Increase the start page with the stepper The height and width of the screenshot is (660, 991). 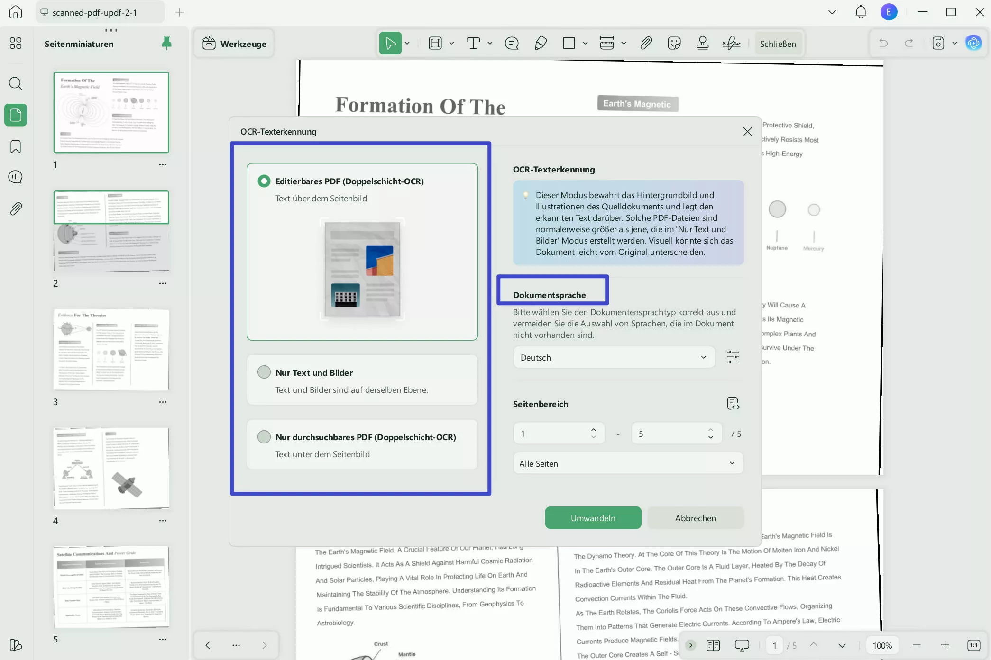593,430
